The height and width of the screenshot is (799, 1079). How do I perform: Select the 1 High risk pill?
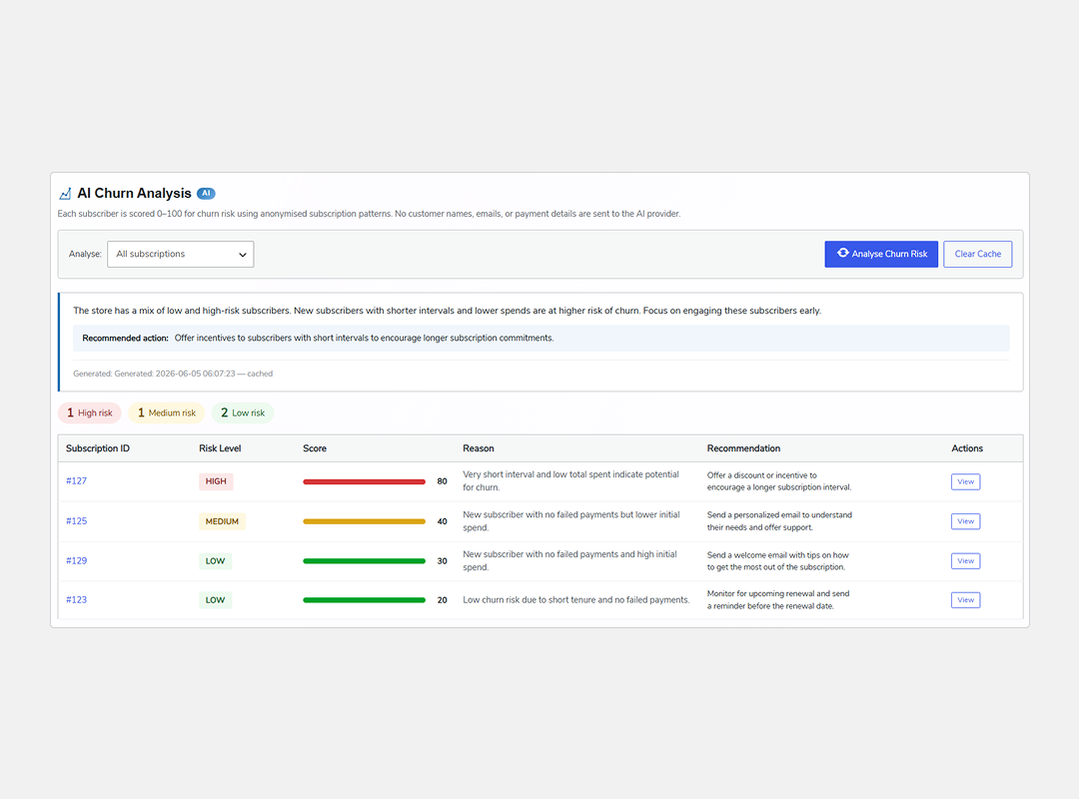coord(90,412)
